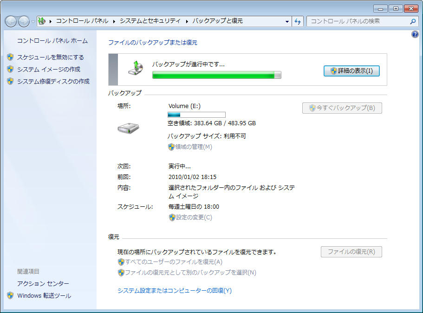
Task: Click the green backup progress bar
Action: (217, 75)
